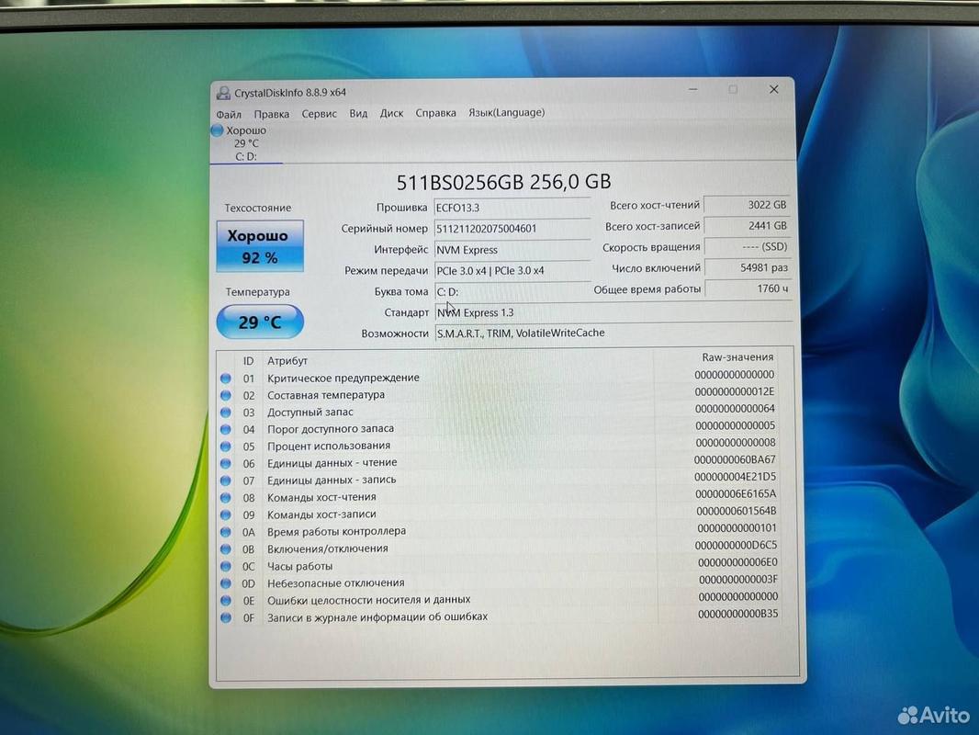The height and width of the screenshot is (735, 979).
Task: Click the Стандарт field NVM Express 1.3
Action: (613, 312)
